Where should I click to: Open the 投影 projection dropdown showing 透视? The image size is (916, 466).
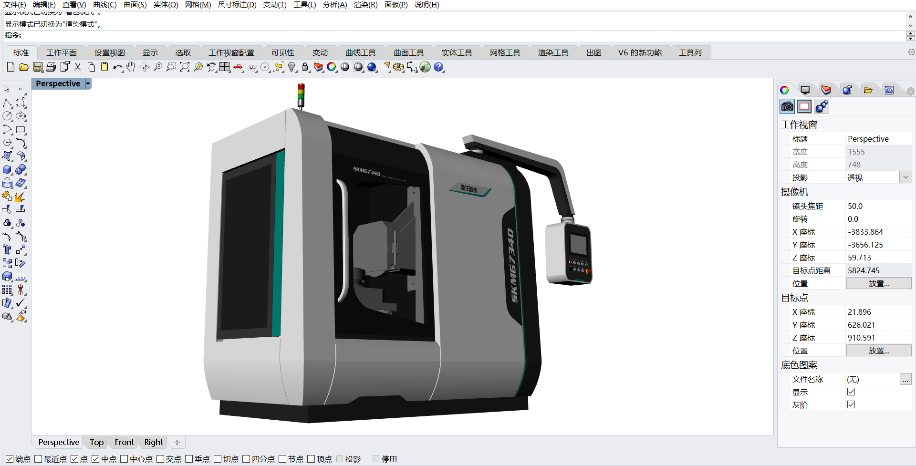pos(905,177)
